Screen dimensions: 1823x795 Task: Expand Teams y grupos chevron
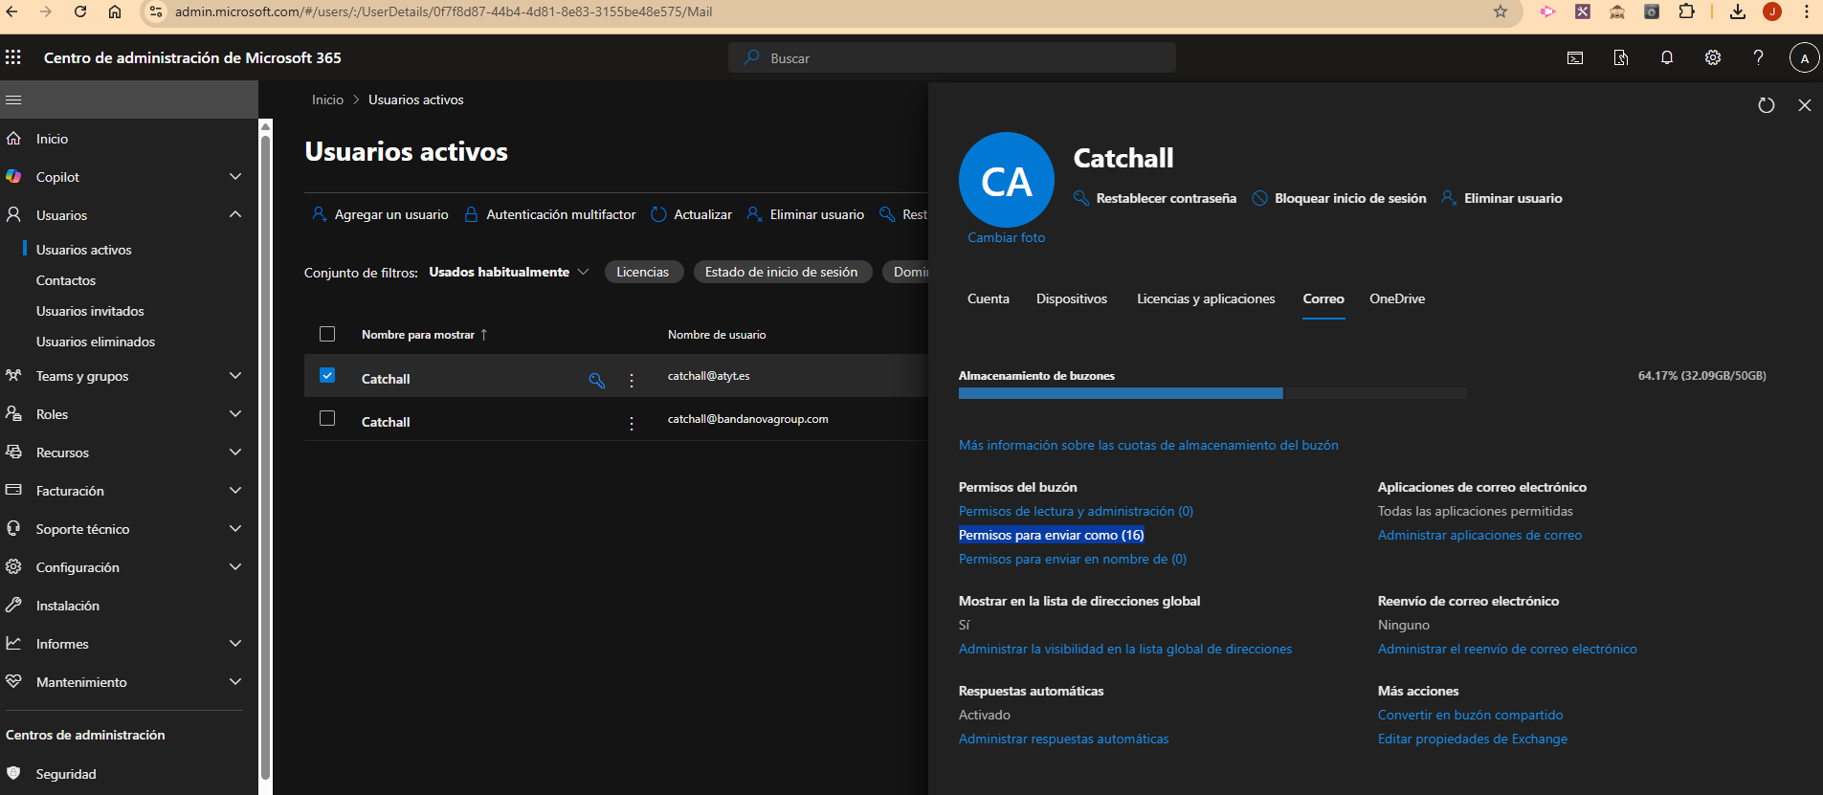[235, 376]
